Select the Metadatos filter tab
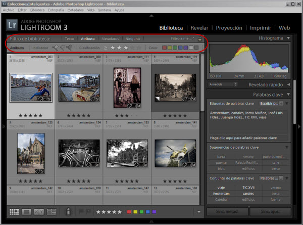Screen dimensions: 303x225 pyautogui.click(x=110, y=39)
